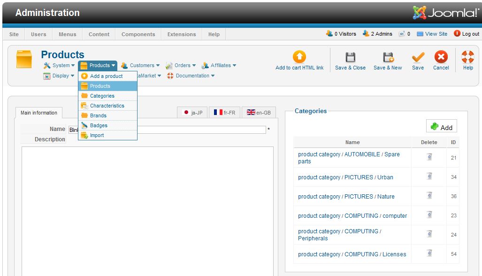Screen dimensions: 482x276
Task: Delete the COMPUTING / computer category
Action: tap(429, 215)
